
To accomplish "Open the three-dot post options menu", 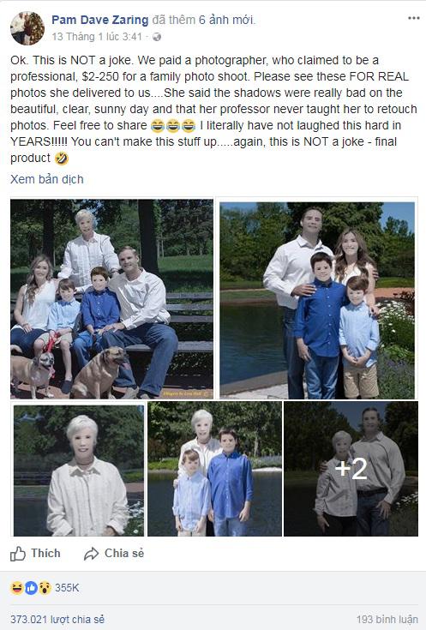I will pos(413,18).
